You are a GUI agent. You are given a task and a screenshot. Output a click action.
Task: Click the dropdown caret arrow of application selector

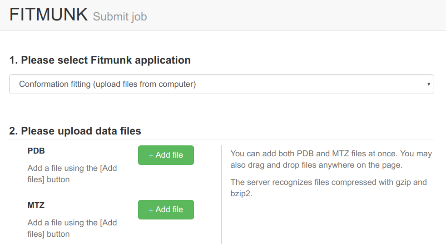(429, 85)
